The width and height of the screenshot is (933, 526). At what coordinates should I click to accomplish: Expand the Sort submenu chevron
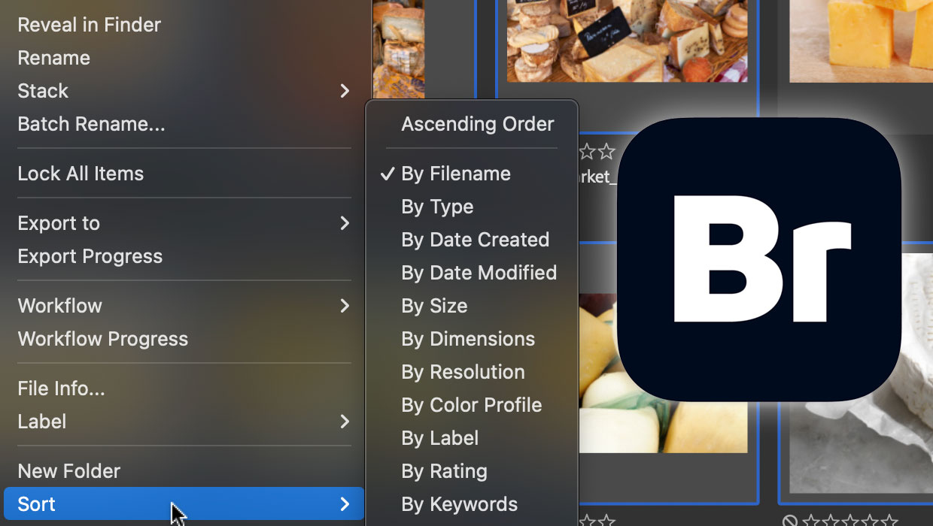tap(345, 504)
